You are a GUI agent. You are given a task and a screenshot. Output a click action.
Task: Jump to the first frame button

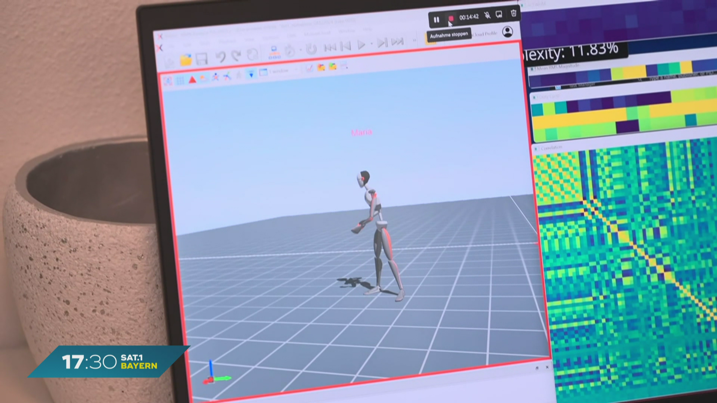[330, 47]
